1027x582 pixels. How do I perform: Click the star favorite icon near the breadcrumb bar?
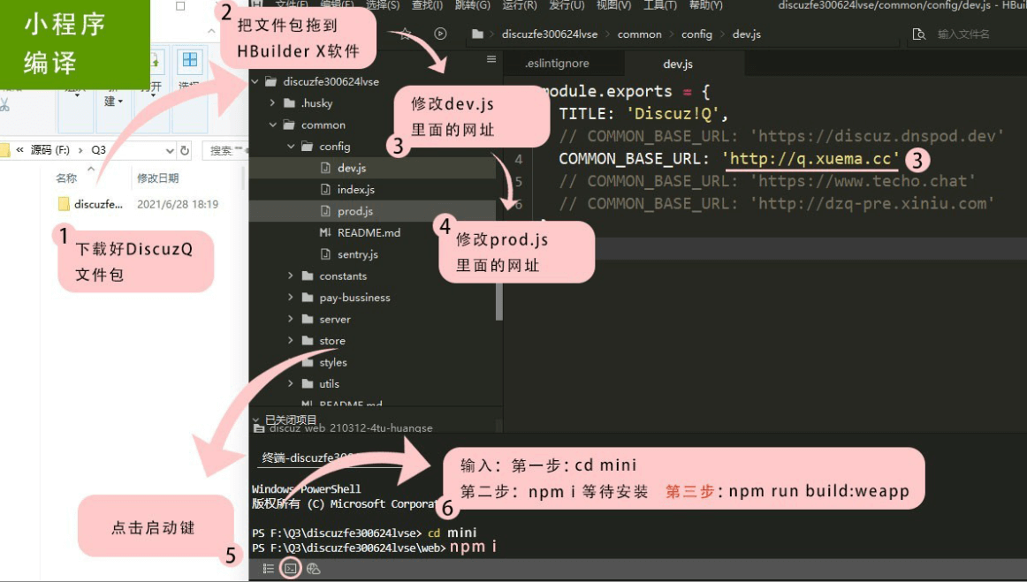pos(405,33)
